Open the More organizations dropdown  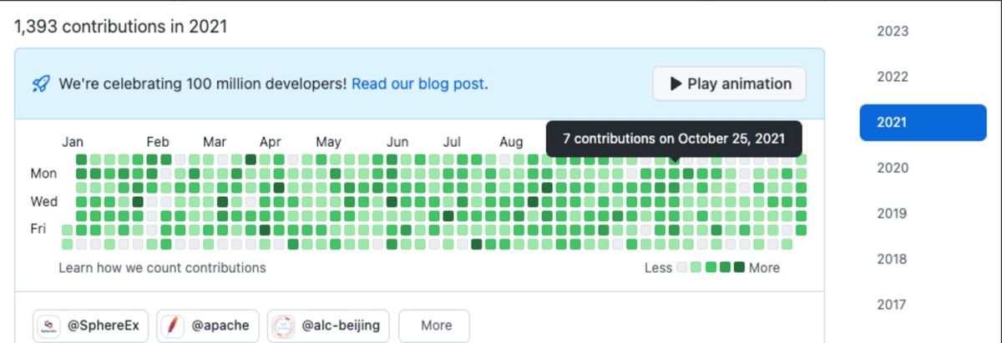tap(434, 325)
